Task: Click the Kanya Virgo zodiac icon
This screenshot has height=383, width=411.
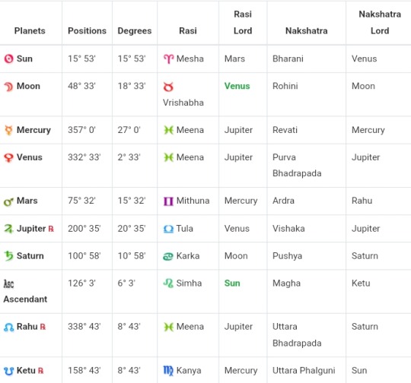Action: 168,371
